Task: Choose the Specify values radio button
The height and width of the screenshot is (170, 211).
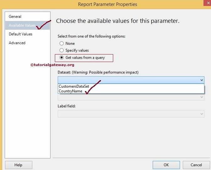Action: tap(62, 50)
